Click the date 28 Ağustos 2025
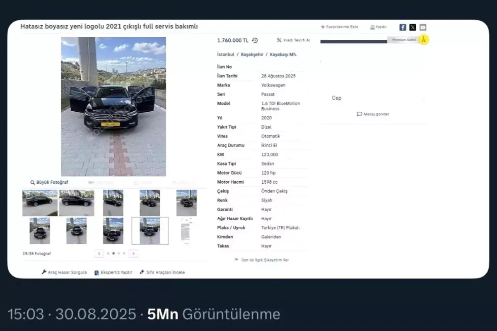 click(x=278, y=76)
